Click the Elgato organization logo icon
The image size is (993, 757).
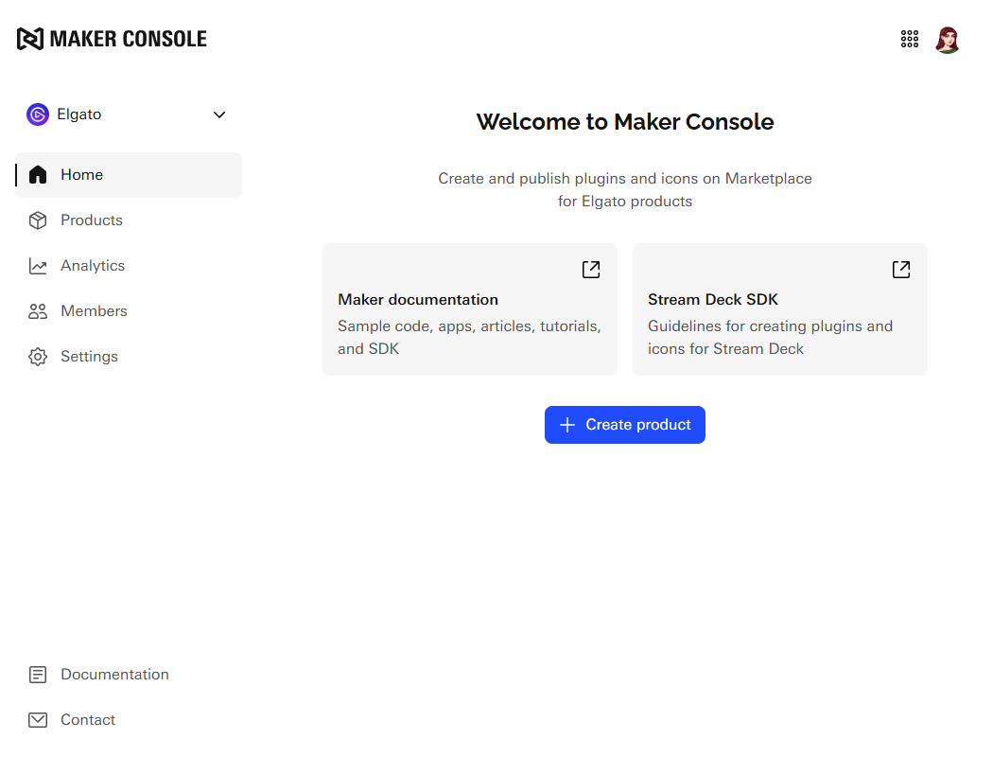tap(38, 114)
